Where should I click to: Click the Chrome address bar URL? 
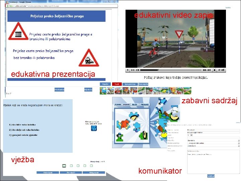pyautogui.click(x=62, y=6)
